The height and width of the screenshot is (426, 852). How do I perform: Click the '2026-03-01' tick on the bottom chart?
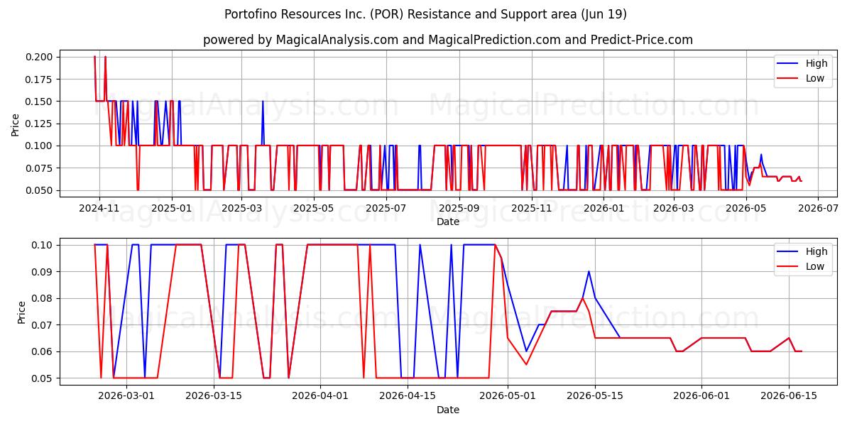(126, 396)
